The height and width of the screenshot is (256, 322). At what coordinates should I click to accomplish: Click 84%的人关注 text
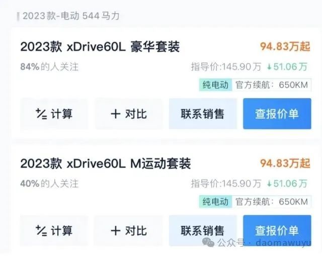coord(49,67)
